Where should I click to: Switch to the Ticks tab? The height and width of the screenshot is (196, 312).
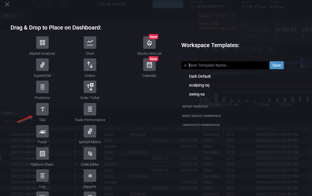tap(6, 16)
